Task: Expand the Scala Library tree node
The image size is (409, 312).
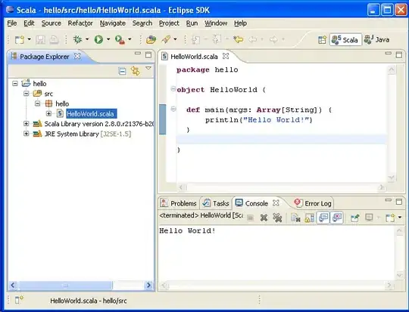Action: (26, 124)
